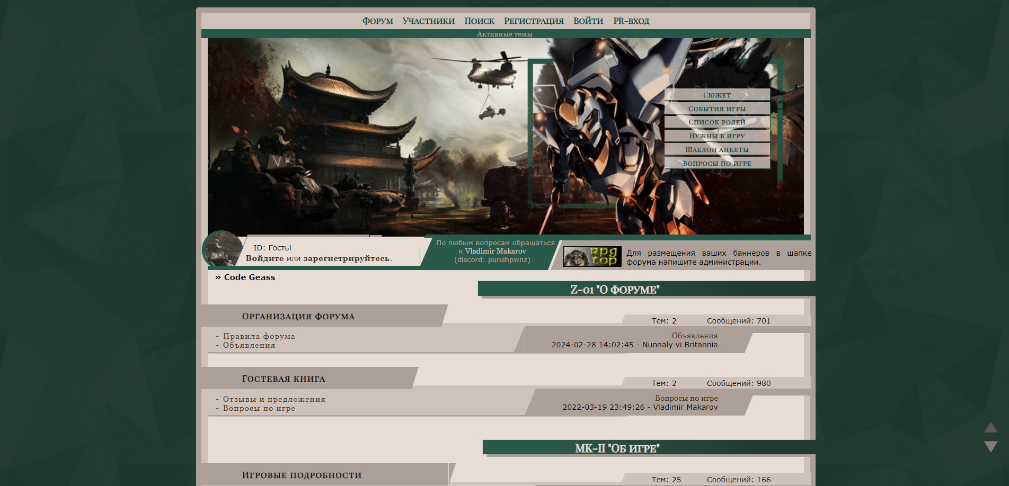Open the Правила форума subforum

pos(259,336)
